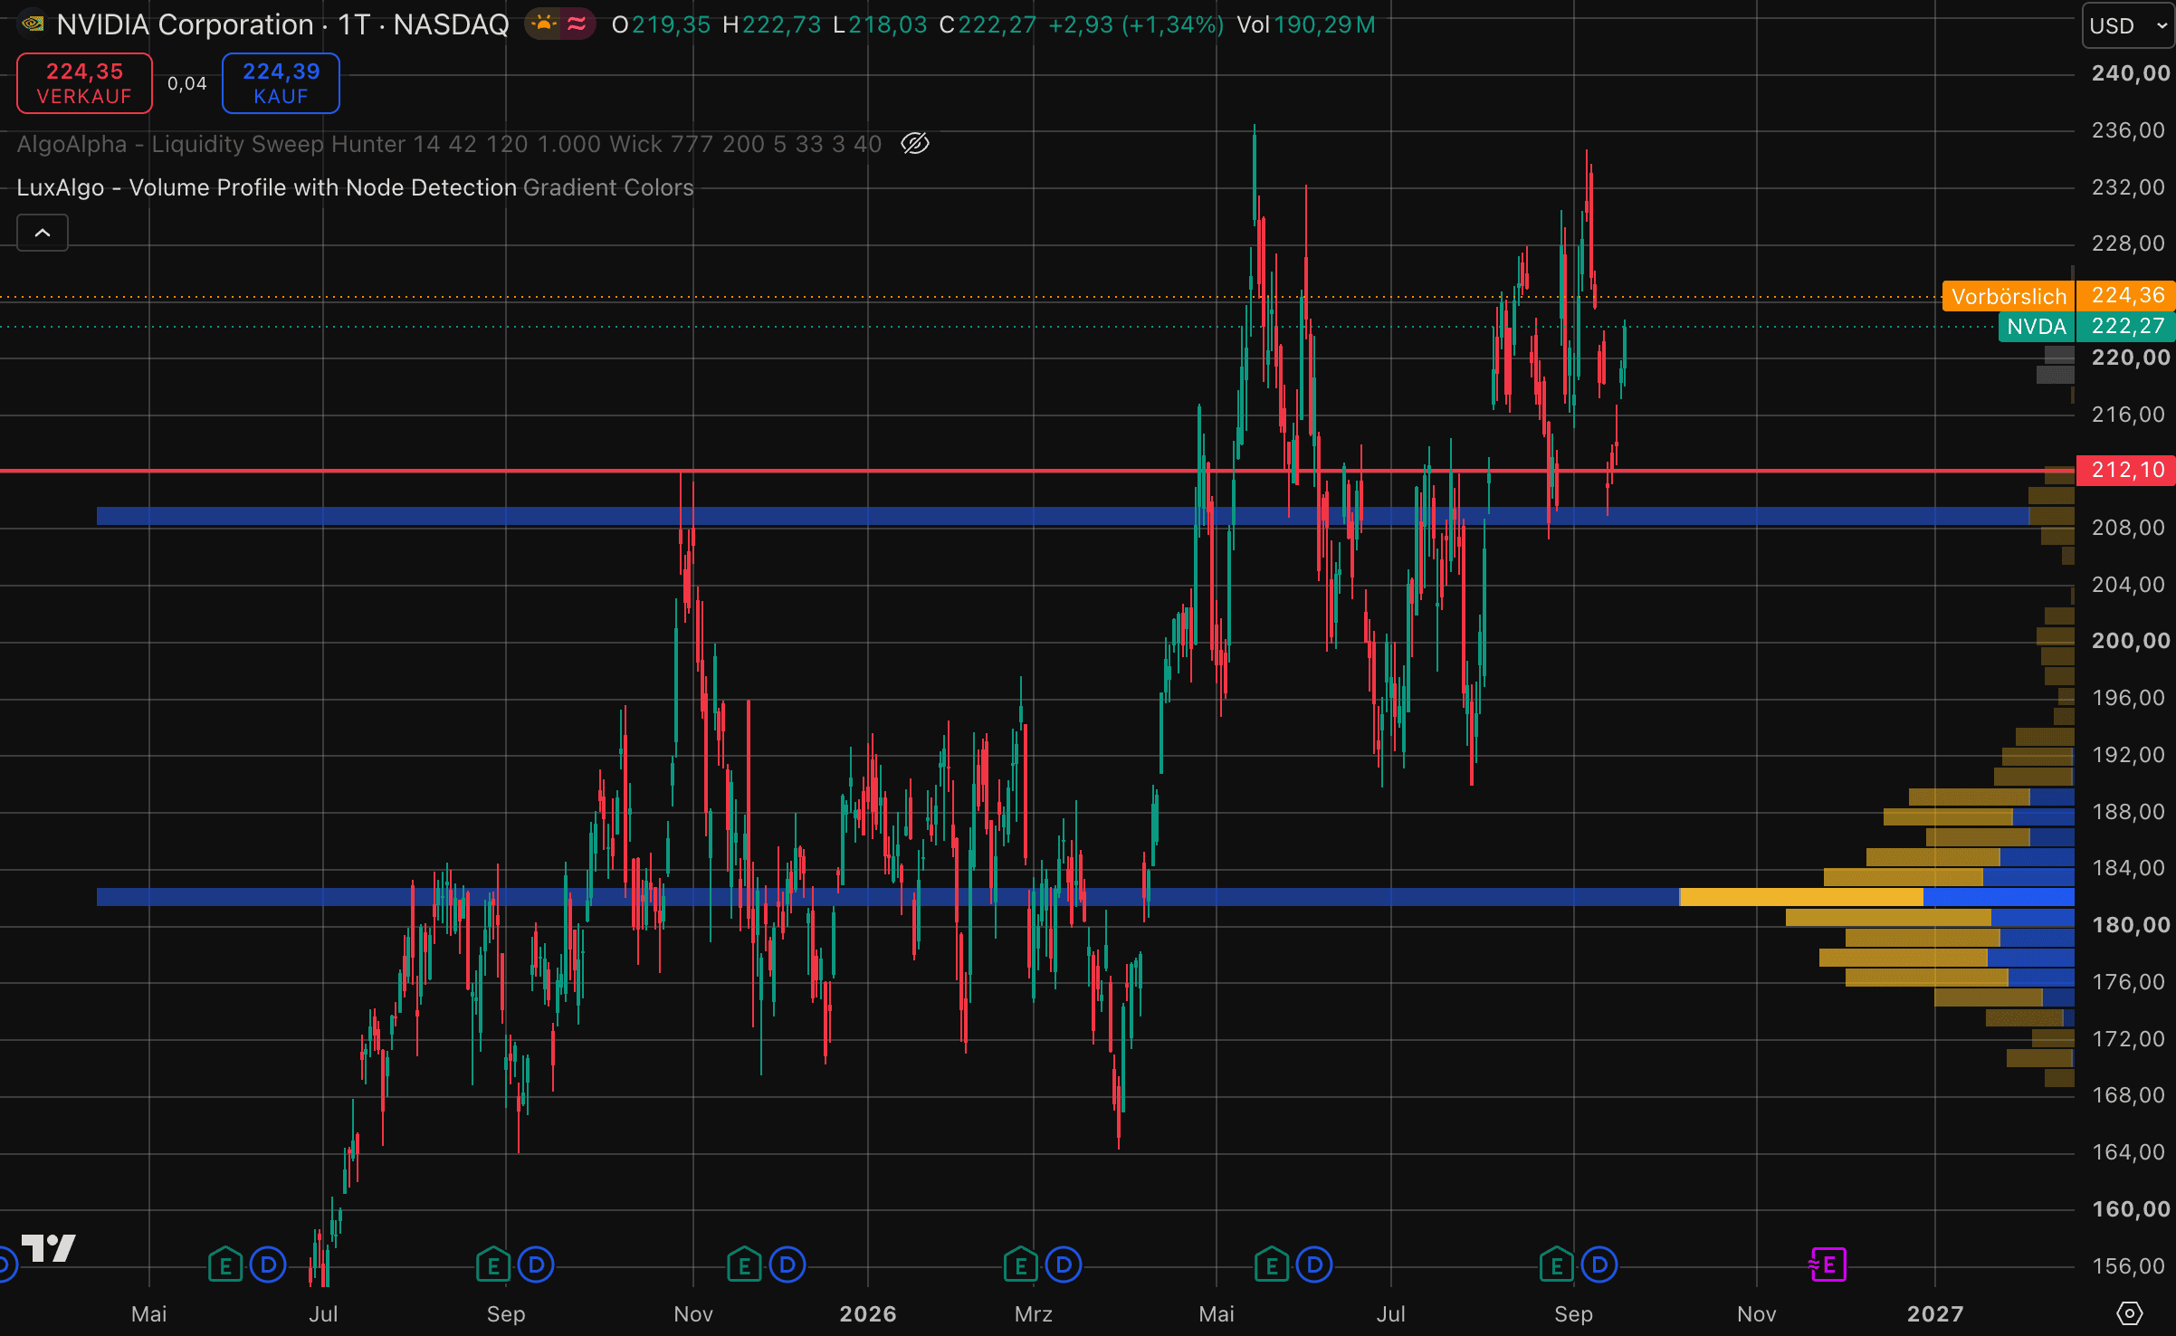Open the earnings marker between Mai and Jul 2025
The width and height of the screenshot is (2176, 1336).
click(x=225, y=1264)
